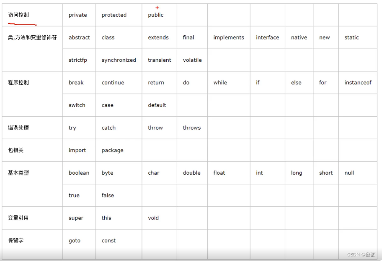This screenshot has height=261, width=382.
Task: Click the 'instanceof' keyword cell
Action: 358,83
